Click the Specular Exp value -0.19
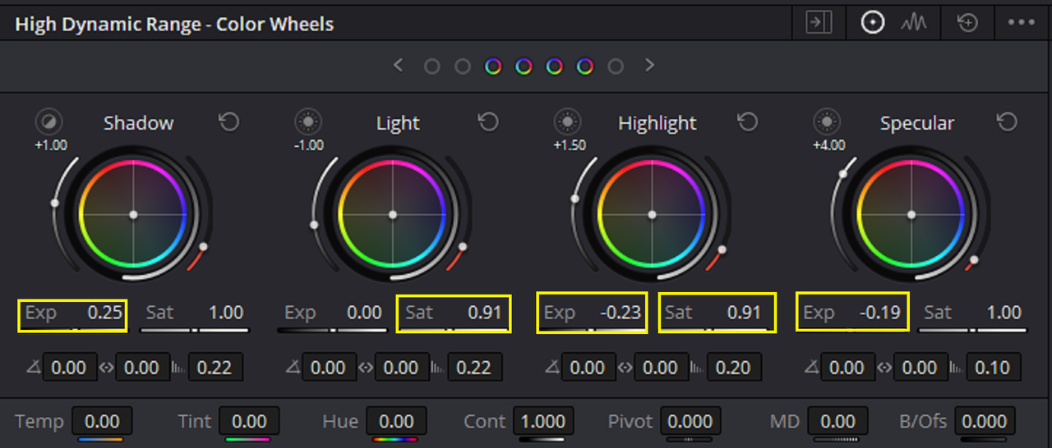1052x448 pixels. point(880,313)
